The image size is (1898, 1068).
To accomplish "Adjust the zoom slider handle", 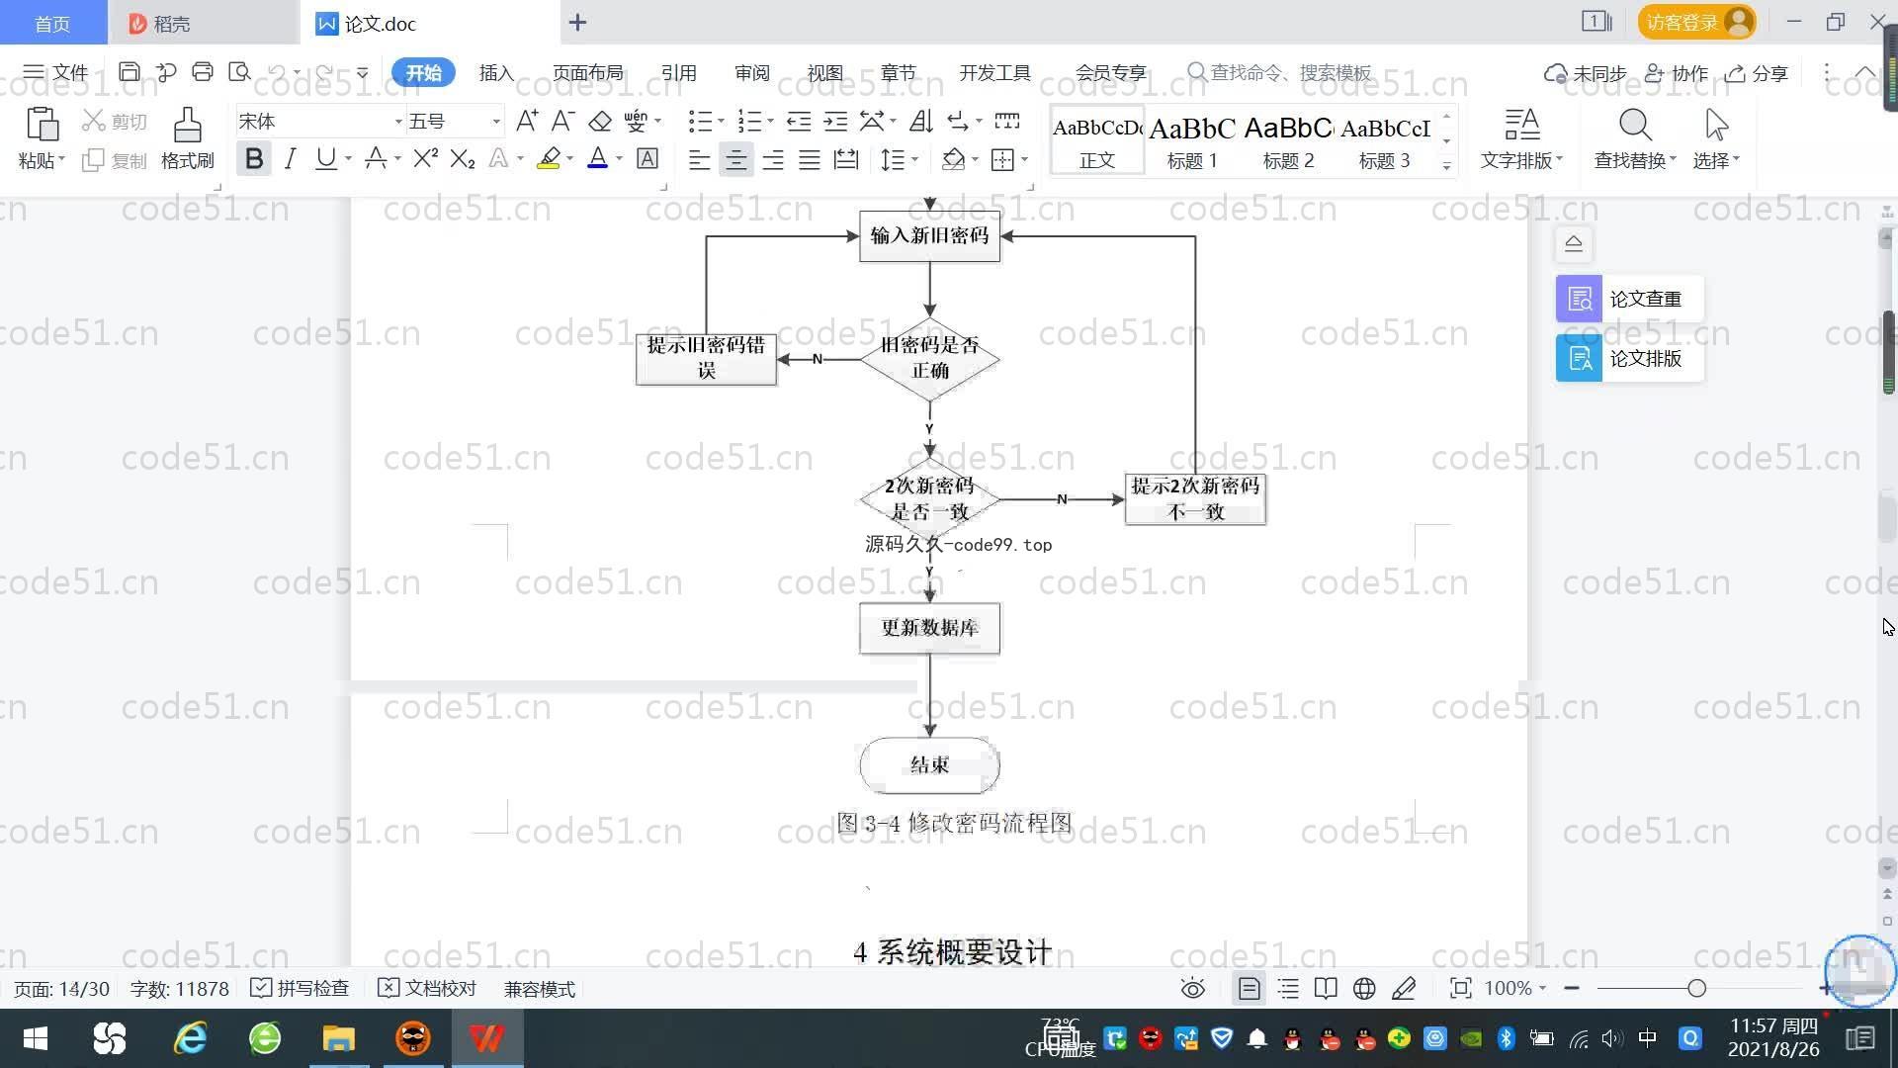I will pos(1697,988).
